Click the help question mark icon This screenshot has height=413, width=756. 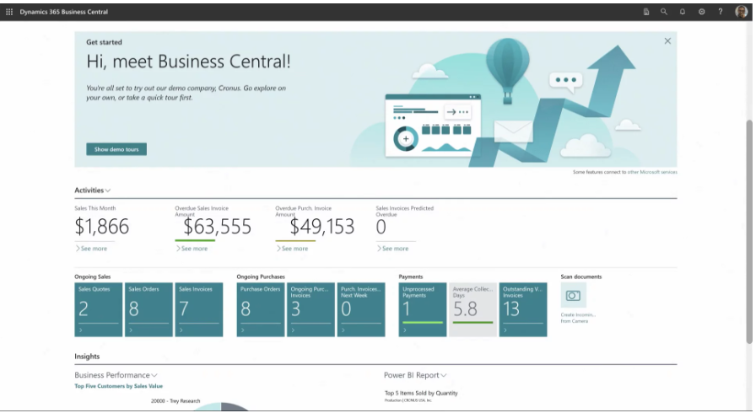point(720,12)
